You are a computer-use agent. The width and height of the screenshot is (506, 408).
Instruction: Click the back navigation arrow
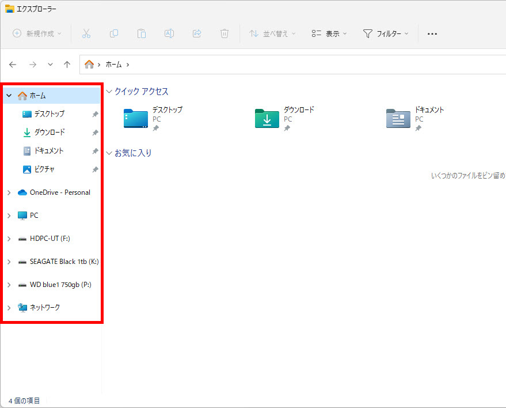(13, 65)
